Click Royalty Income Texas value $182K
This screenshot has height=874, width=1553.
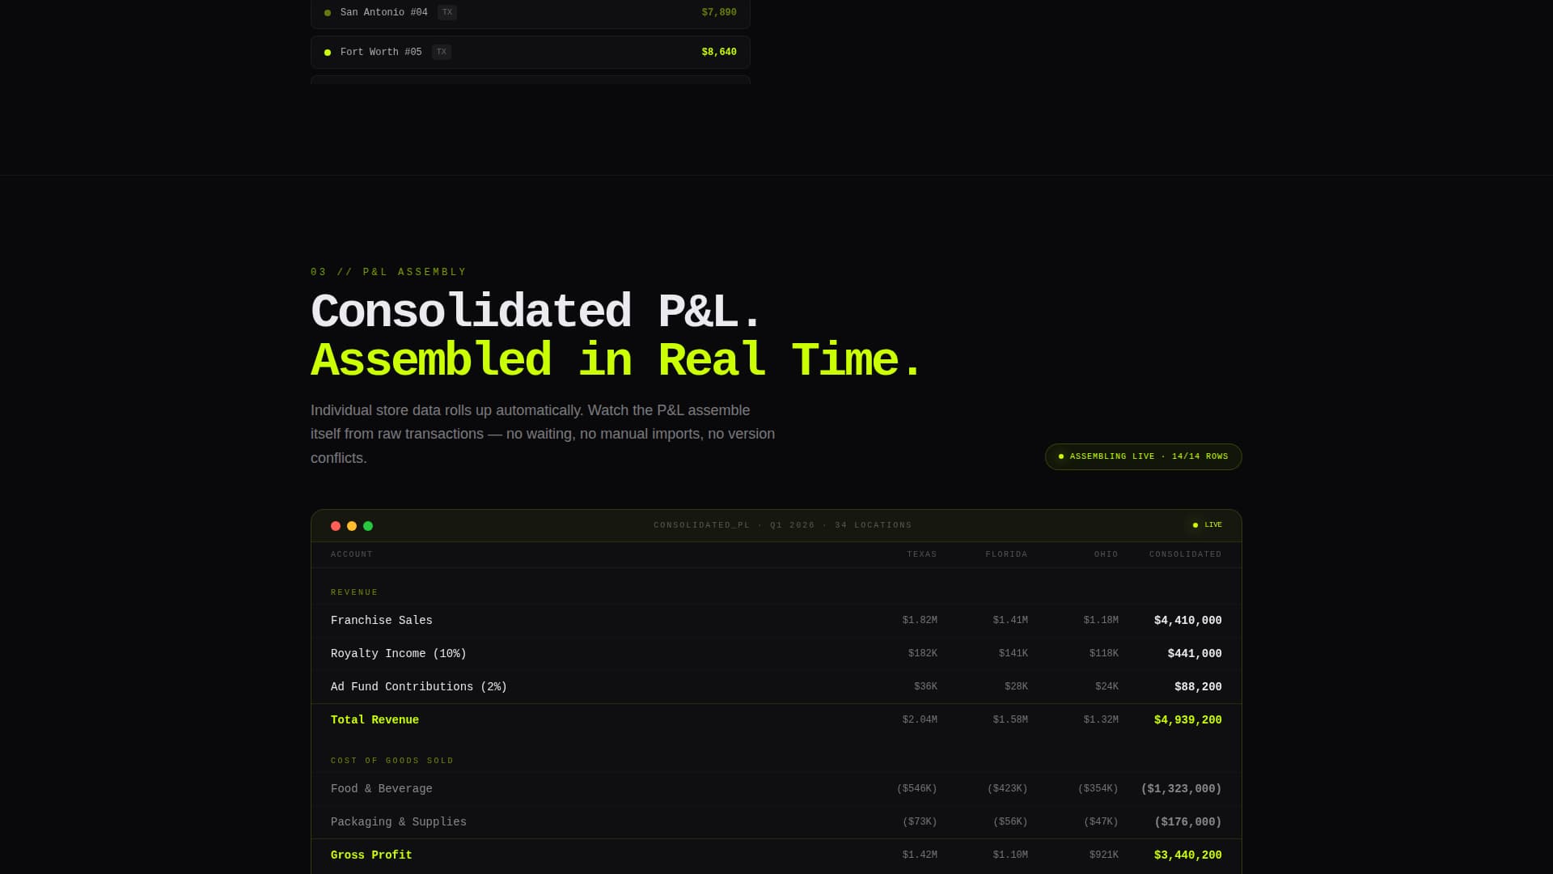tap(922, 654)
